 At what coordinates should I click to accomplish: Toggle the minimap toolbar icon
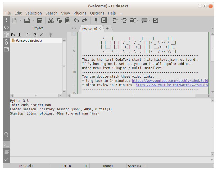pos(104,20)
